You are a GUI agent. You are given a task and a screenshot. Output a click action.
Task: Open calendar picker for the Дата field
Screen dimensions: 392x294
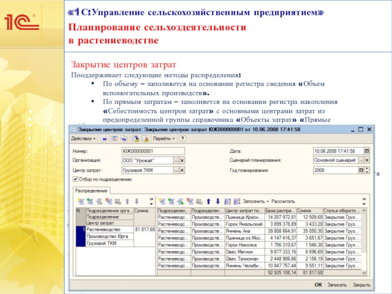click(x=367, y=151)
